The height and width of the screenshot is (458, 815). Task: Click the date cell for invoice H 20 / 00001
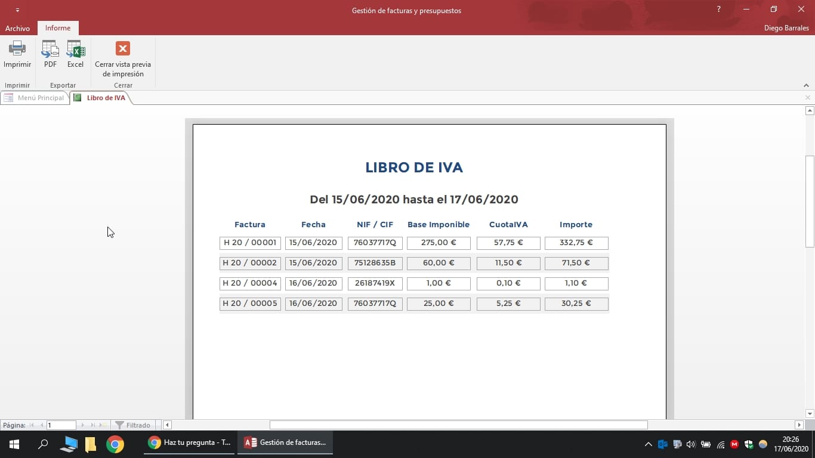tap(314, 243)
